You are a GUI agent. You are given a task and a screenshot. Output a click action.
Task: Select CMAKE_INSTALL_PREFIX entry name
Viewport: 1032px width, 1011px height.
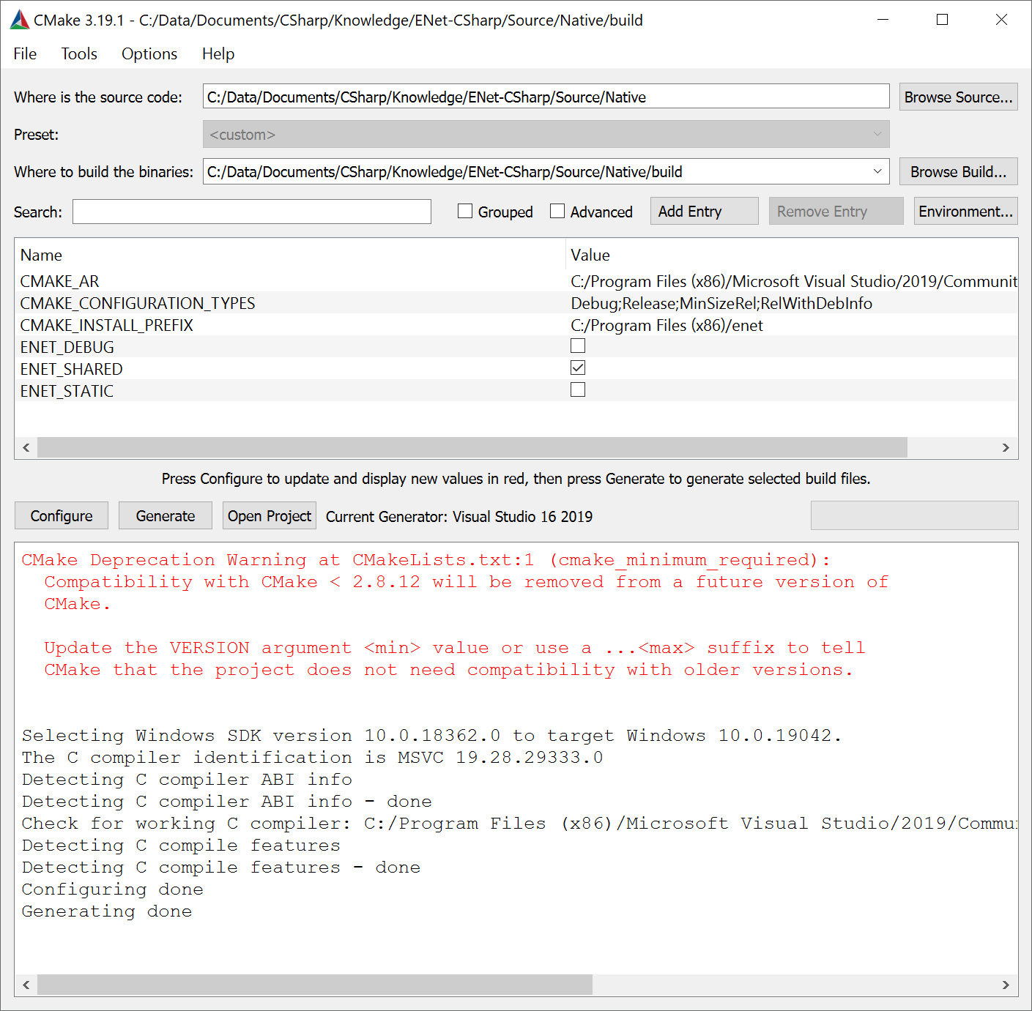coord(107,325)
